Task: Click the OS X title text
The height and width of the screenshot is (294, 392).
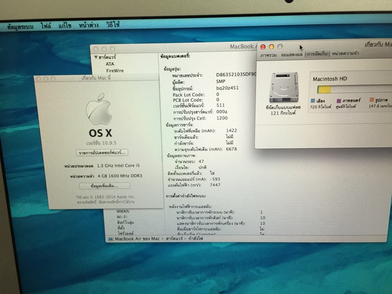Action: (x=100, y=133)
